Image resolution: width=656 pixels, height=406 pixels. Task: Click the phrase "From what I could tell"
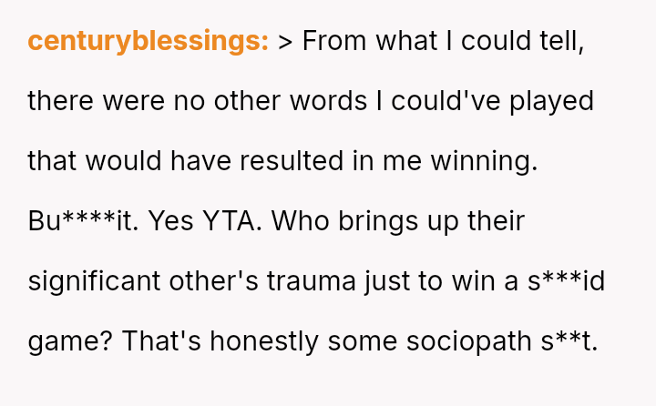pyautogui.click(x=443, y=41)
